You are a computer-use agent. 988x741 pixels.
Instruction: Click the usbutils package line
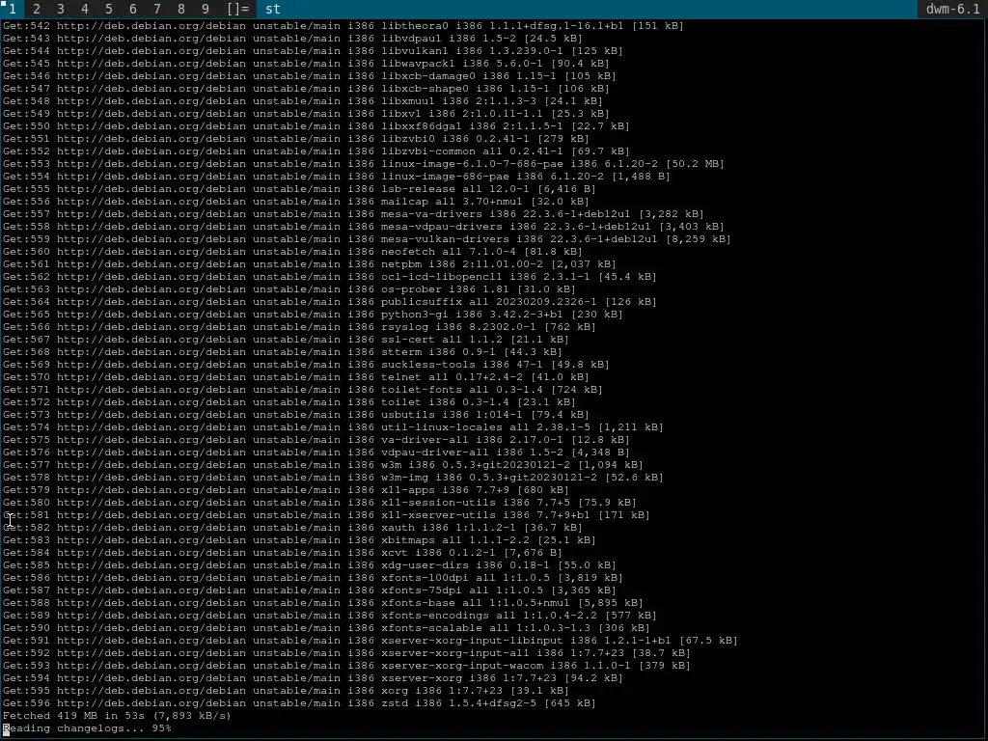pos(295,415)
